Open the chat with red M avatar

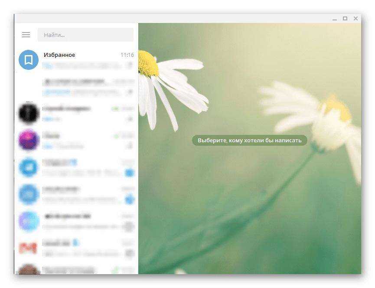click(29, 248)
